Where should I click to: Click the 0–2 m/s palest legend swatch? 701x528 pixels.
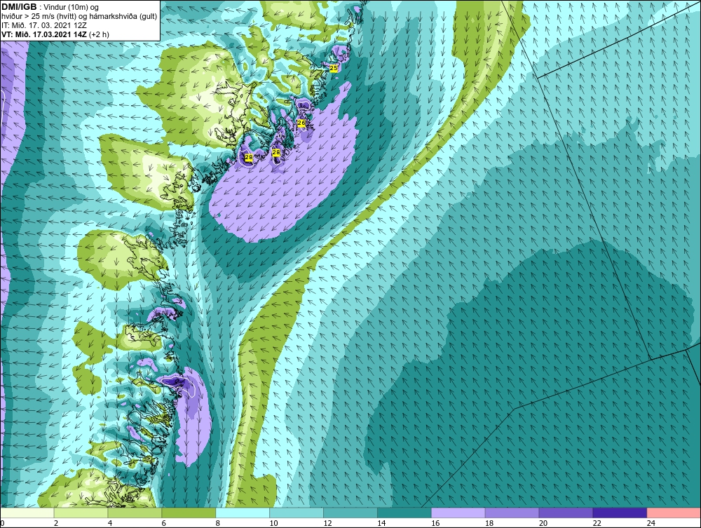27,513
